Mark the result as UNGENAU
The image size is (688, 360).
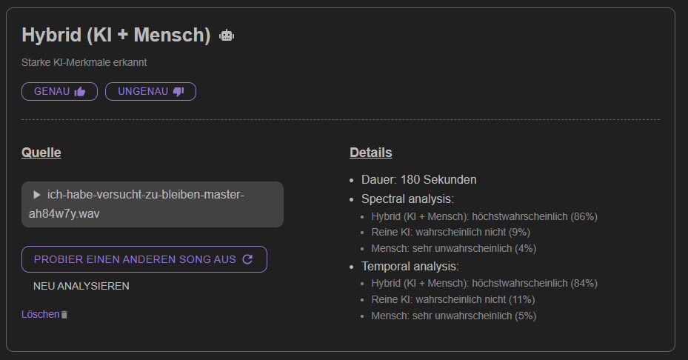click(150, 91)
